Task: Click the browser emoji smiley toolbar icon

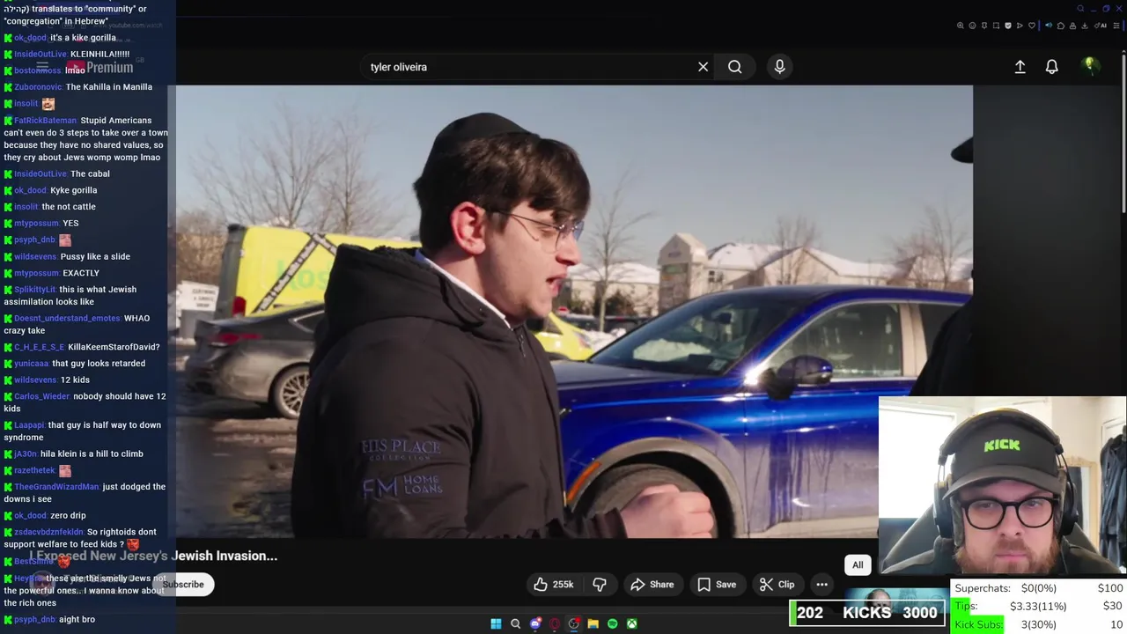Action: (972, 26)
